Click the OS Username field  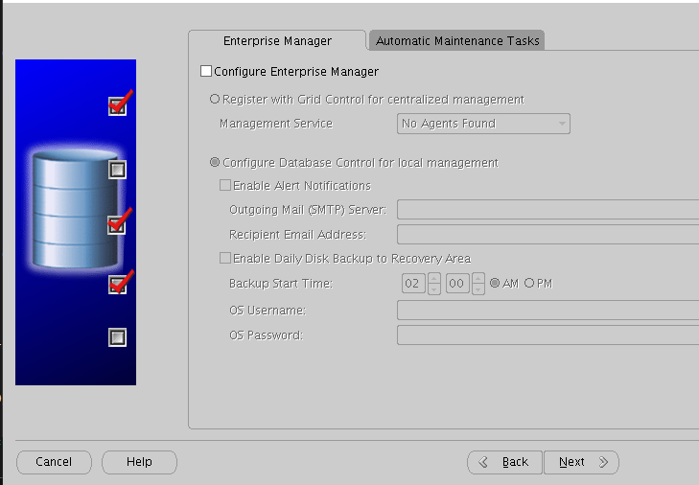coord(548,311)
